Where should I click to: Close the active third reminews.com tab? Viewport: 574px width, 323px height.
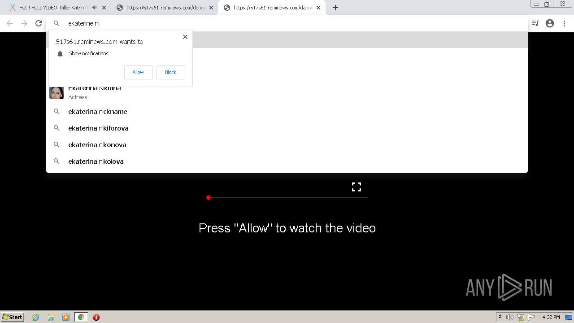pos(318,8)
